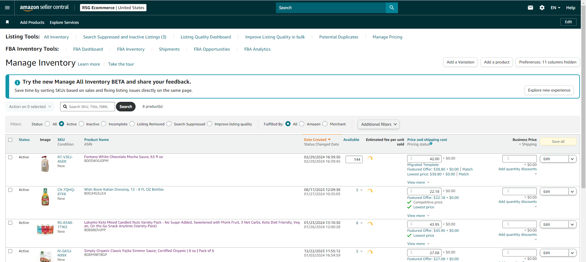Viewport: 586px width, 262px height.
Task: Click the available quantity field showing 144
Action: coord(354,159)
